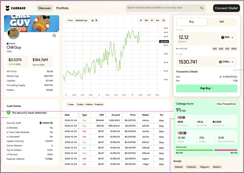The image size is (244, 173).
Task: Click the gas pump icon
Action: 220,77
